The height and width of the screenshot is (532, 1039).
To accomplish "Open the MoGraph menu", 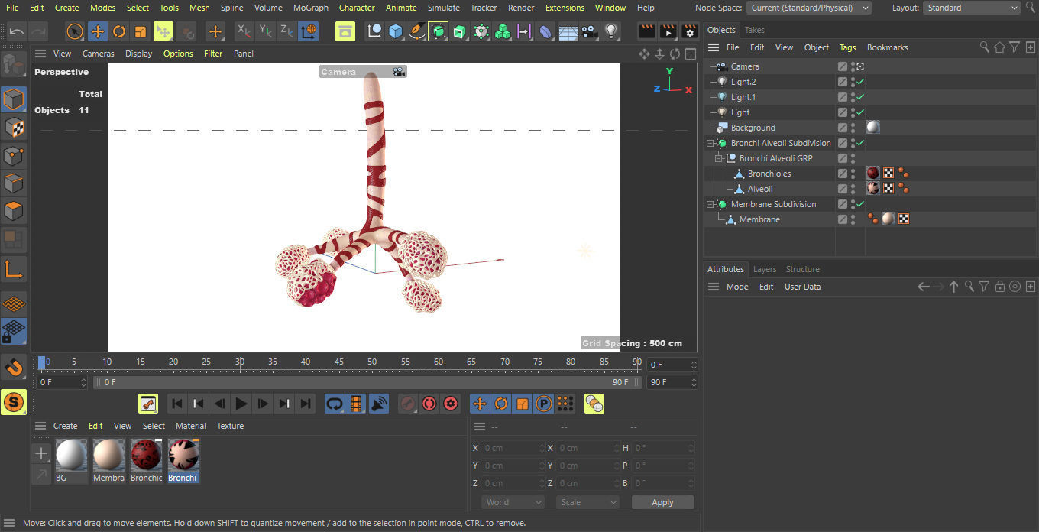I will [x=311, y=8].
